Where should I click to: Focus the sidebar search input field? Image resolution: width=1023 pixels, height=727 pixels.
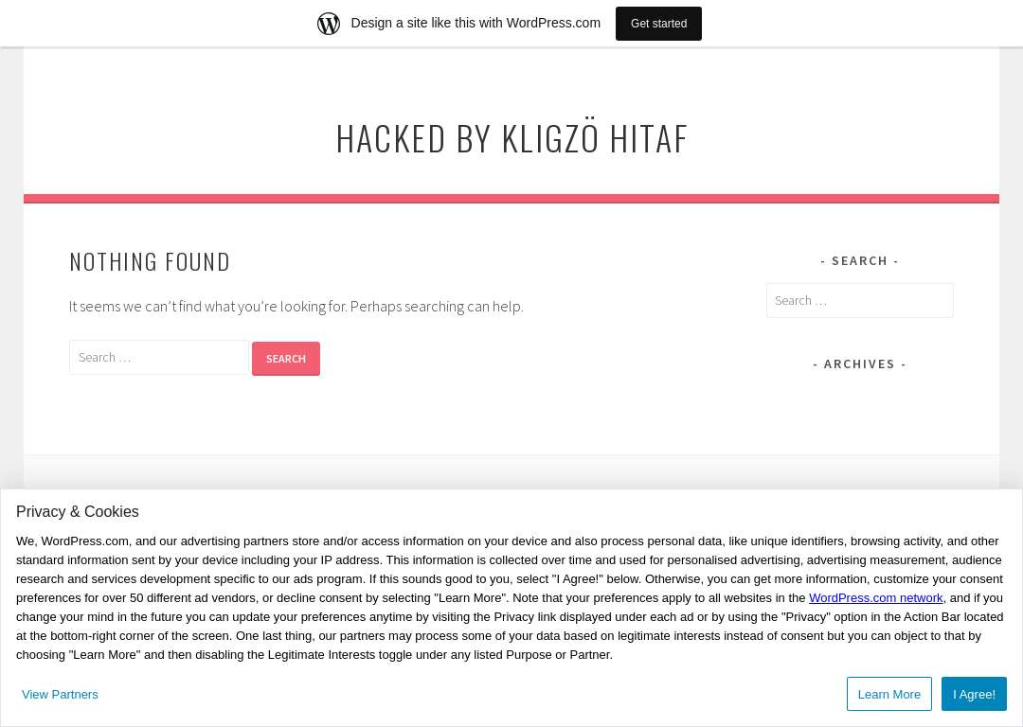[859, 301]
